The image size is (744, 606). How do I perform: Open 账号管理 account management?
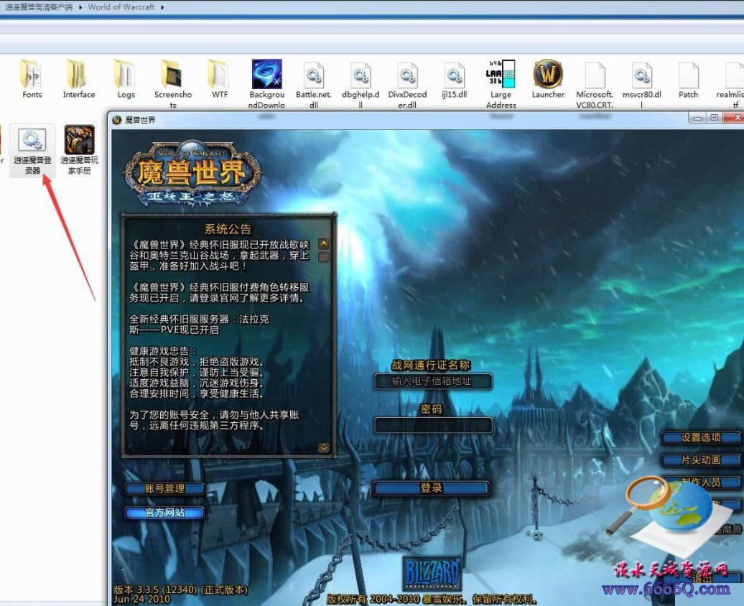pyautogui.click(x=164, y=488)
